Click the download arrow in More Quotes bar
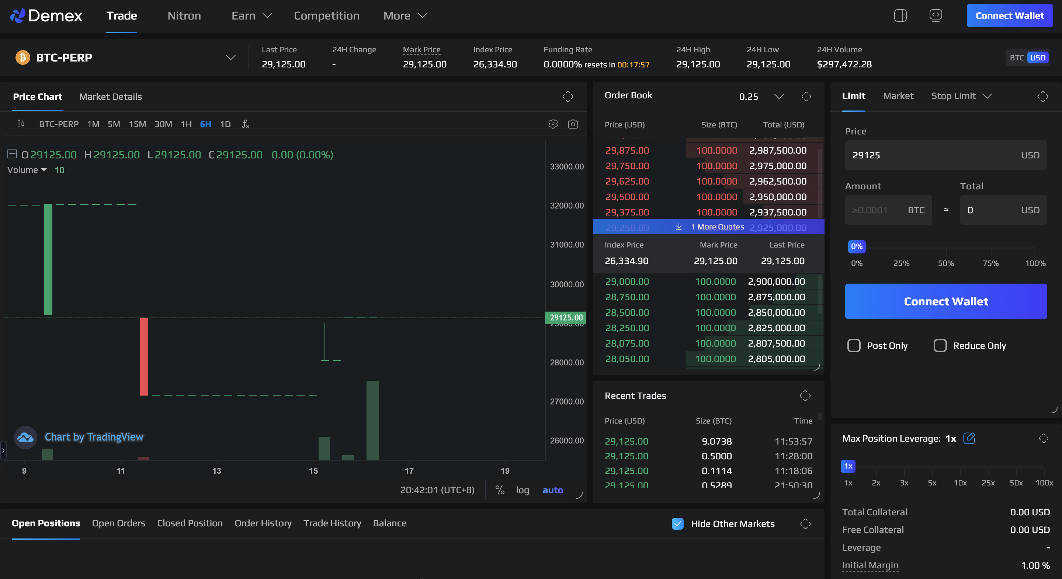1062x579 pixels. [678, 227]
